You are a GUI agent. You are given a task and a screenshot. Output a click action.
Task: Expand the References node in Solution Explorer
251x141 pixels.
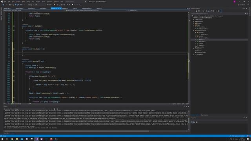[x=194, y=22]
